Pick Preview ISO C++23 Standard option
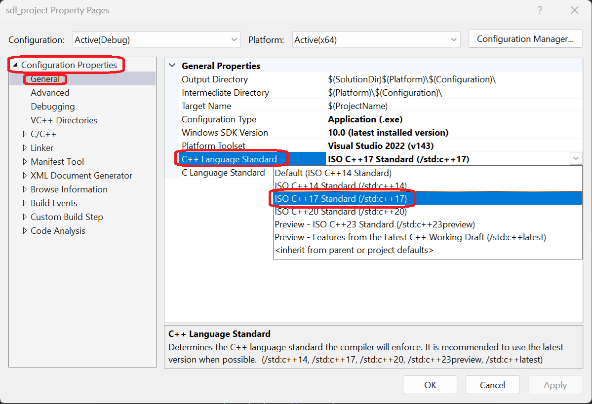The height and width of the screenshot is (404, 592). click(375, 224)
